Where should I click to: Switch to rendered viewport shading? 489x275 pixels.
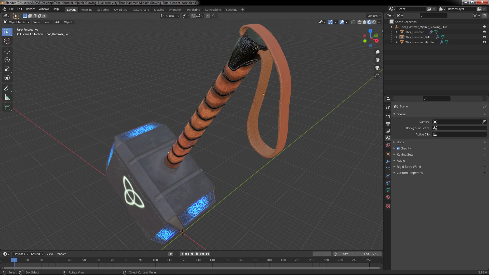(x=374, y=22)
